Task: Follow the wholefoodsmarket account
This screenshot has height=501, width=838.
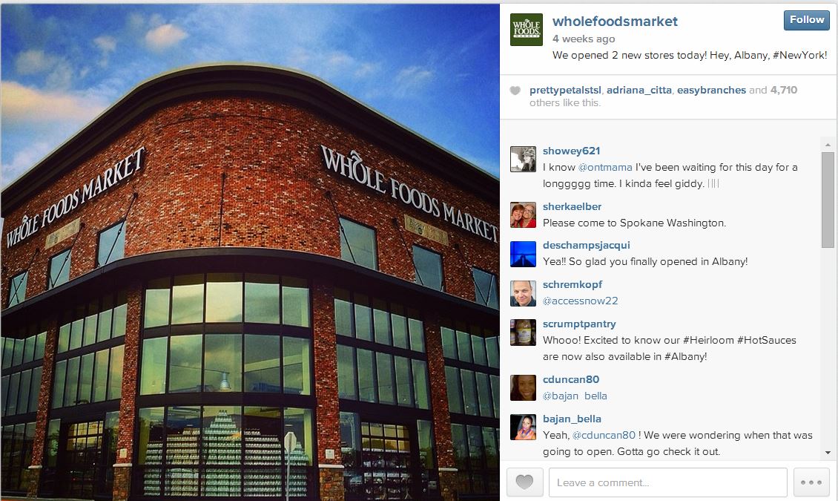Action: point(806,20)
